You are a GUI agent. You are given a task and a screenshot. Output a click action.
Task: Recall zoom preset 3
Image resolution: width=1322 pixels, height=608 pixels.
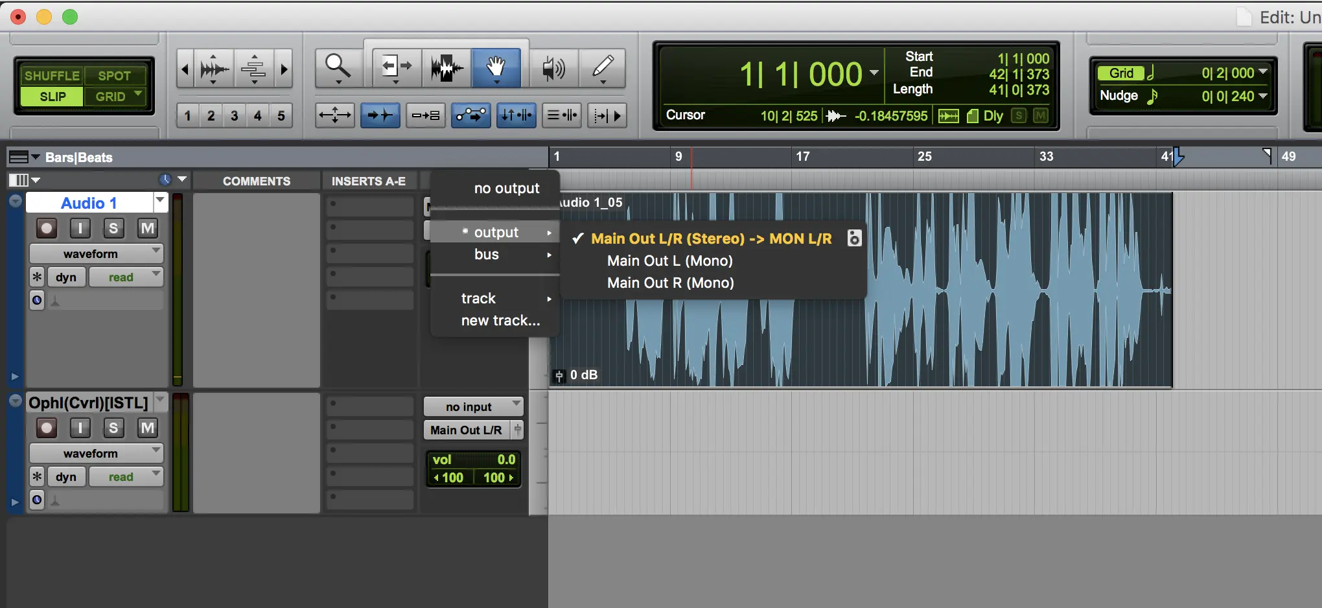[x=235, y=115]
